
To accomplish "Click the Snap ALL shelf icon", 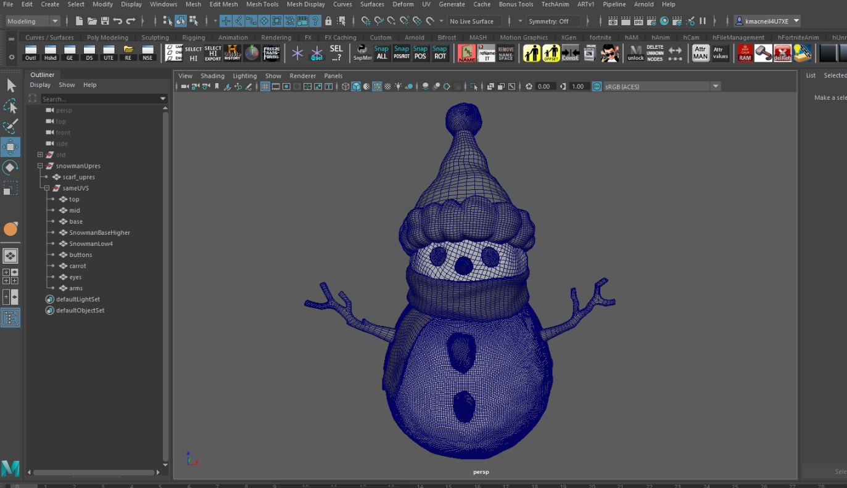I will pos(382,53).
